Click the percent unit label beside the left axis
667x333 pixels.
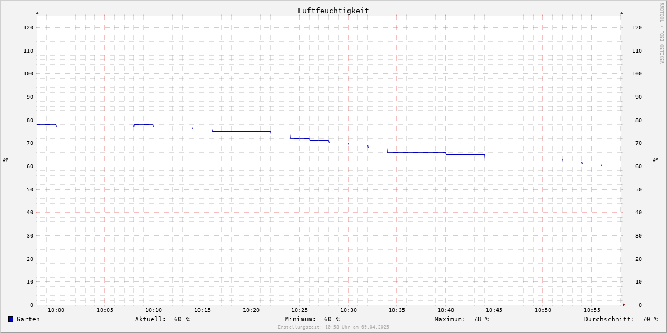click(x=6, y=159)
